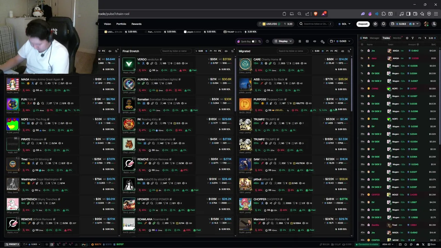Open the SOL chain selector dropdown
This screenshot has height=248, width=441.
(344, 24)
